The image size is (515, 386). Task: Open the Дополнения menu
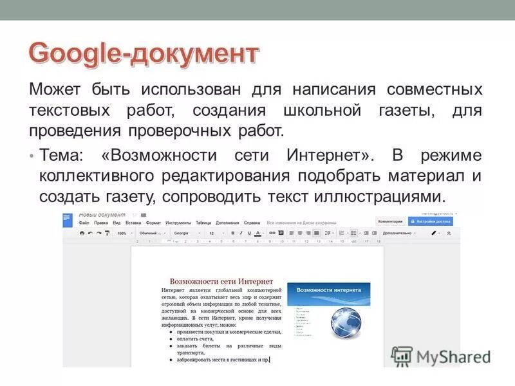[227, 223]
